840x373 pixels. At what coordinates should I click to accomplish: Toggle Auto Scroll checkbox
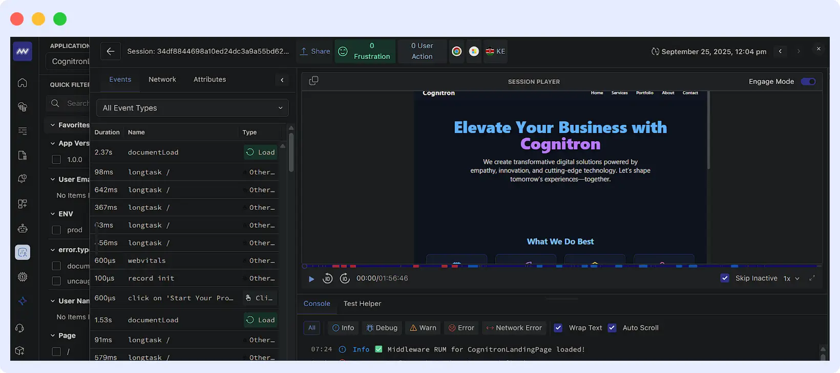[612, 328]
